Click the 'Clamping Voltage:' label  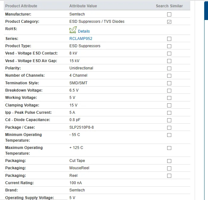point(22,105)
